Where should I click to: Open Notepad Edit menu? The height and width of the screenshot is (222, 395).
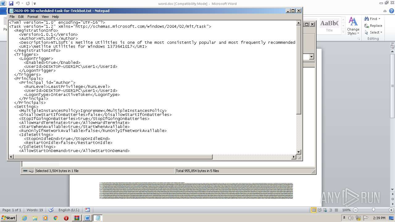21,17
